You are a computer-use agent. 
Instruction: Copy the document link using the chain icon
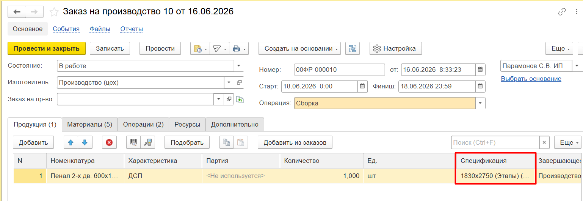562,12
